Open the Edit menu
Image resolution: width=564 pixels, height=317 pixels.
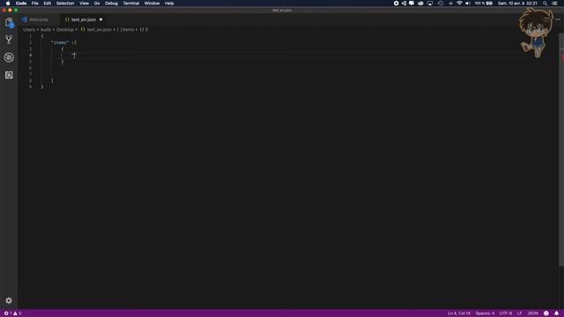47,4
